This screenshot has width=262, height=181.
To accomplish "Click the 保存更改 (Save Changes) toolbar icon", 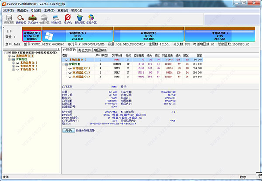I will click(8, 18).
